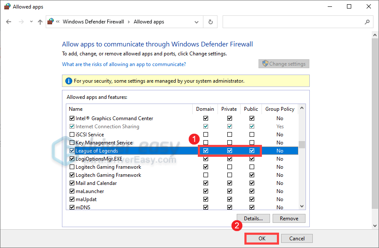Click the firewall icon in address bar
The image size is (379, 248).
click(50, 21)
